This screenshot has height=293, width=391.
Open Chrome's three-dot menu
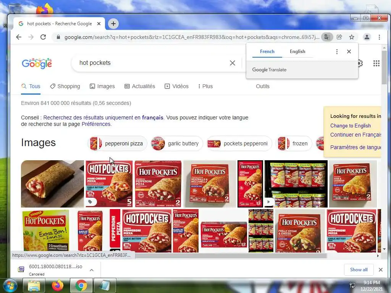point(379,37)
